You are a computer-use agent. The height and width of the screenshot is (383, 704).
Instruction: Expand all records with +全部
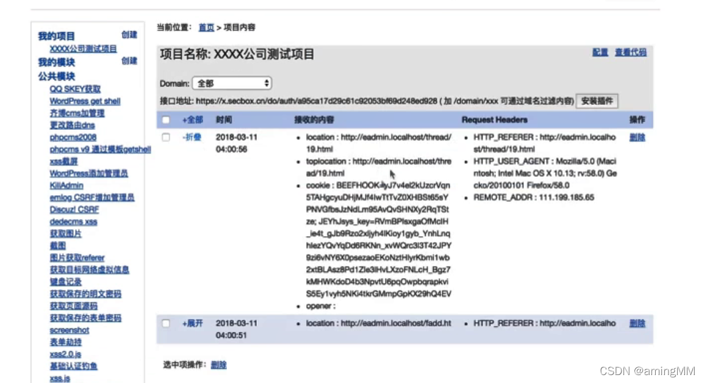pos(193,120)
